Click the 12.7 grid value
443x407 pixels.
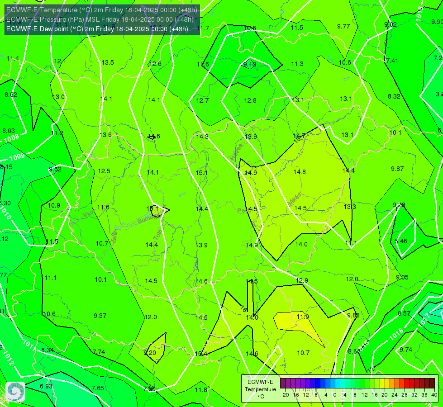click(x=202, y=100)
